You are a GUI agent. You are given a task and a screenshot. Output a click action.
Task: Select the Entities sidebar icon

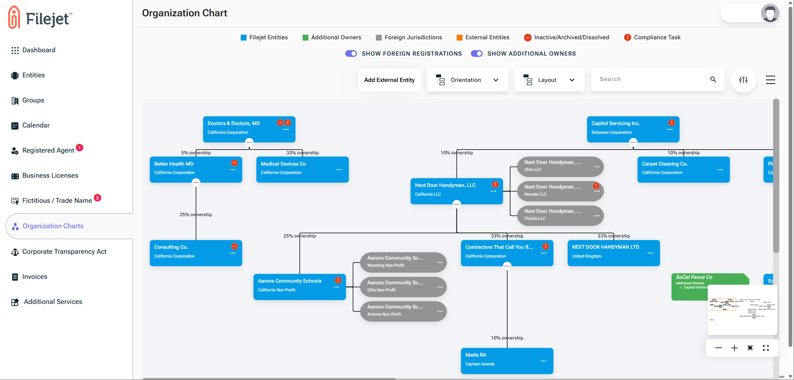tap(15, 75)
